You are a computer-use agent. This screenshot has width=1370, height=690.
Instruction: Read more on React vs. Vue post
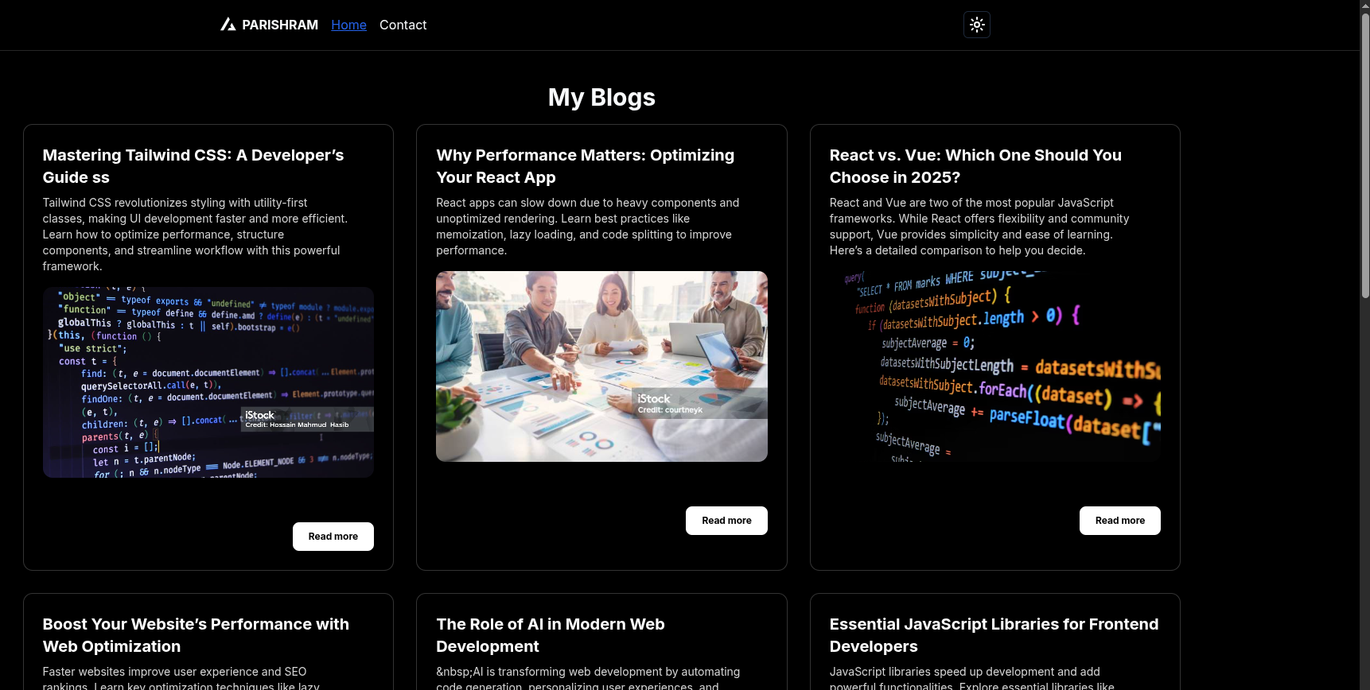1119,521
